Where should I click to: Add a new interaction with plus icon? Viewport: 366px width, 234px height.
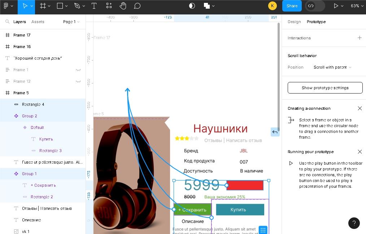coord(360,38)
